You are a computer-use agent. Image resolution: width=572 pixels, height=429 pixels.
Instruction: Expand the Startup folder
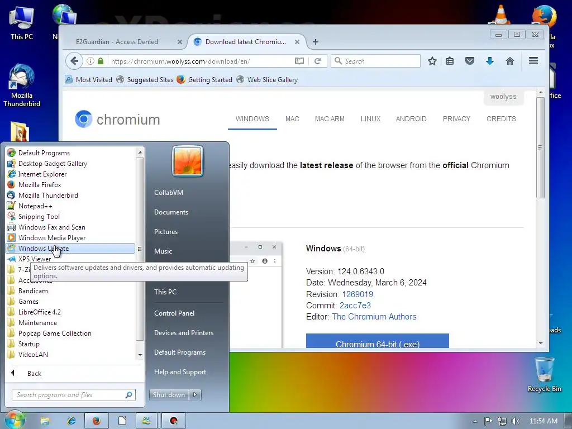pos(70,344)
